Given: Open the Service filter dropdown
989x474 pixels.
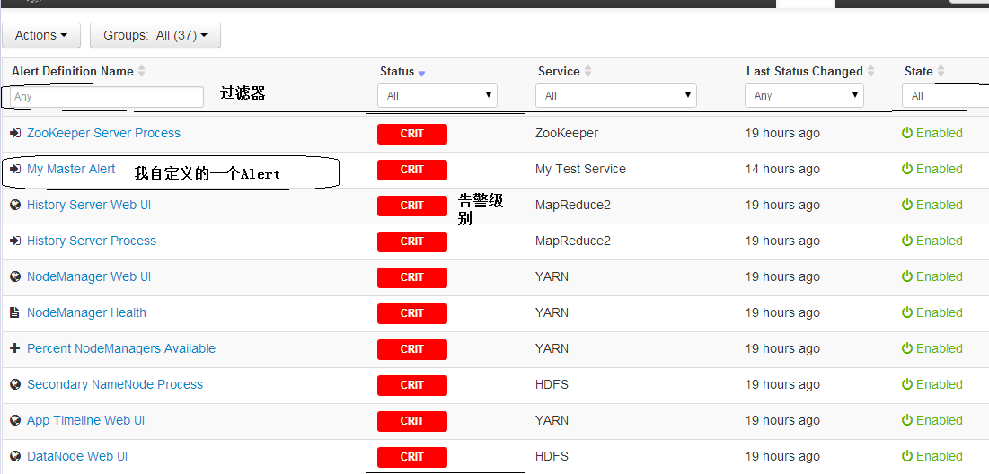Looking at the screenshot, I should 616,95.
